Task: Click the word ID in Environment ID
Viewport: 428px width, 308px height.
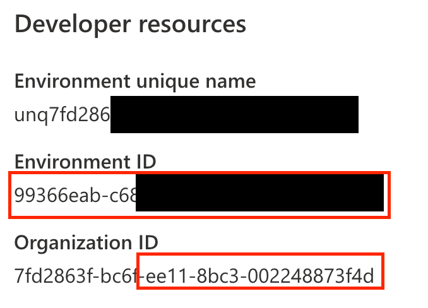Action: 145,162
